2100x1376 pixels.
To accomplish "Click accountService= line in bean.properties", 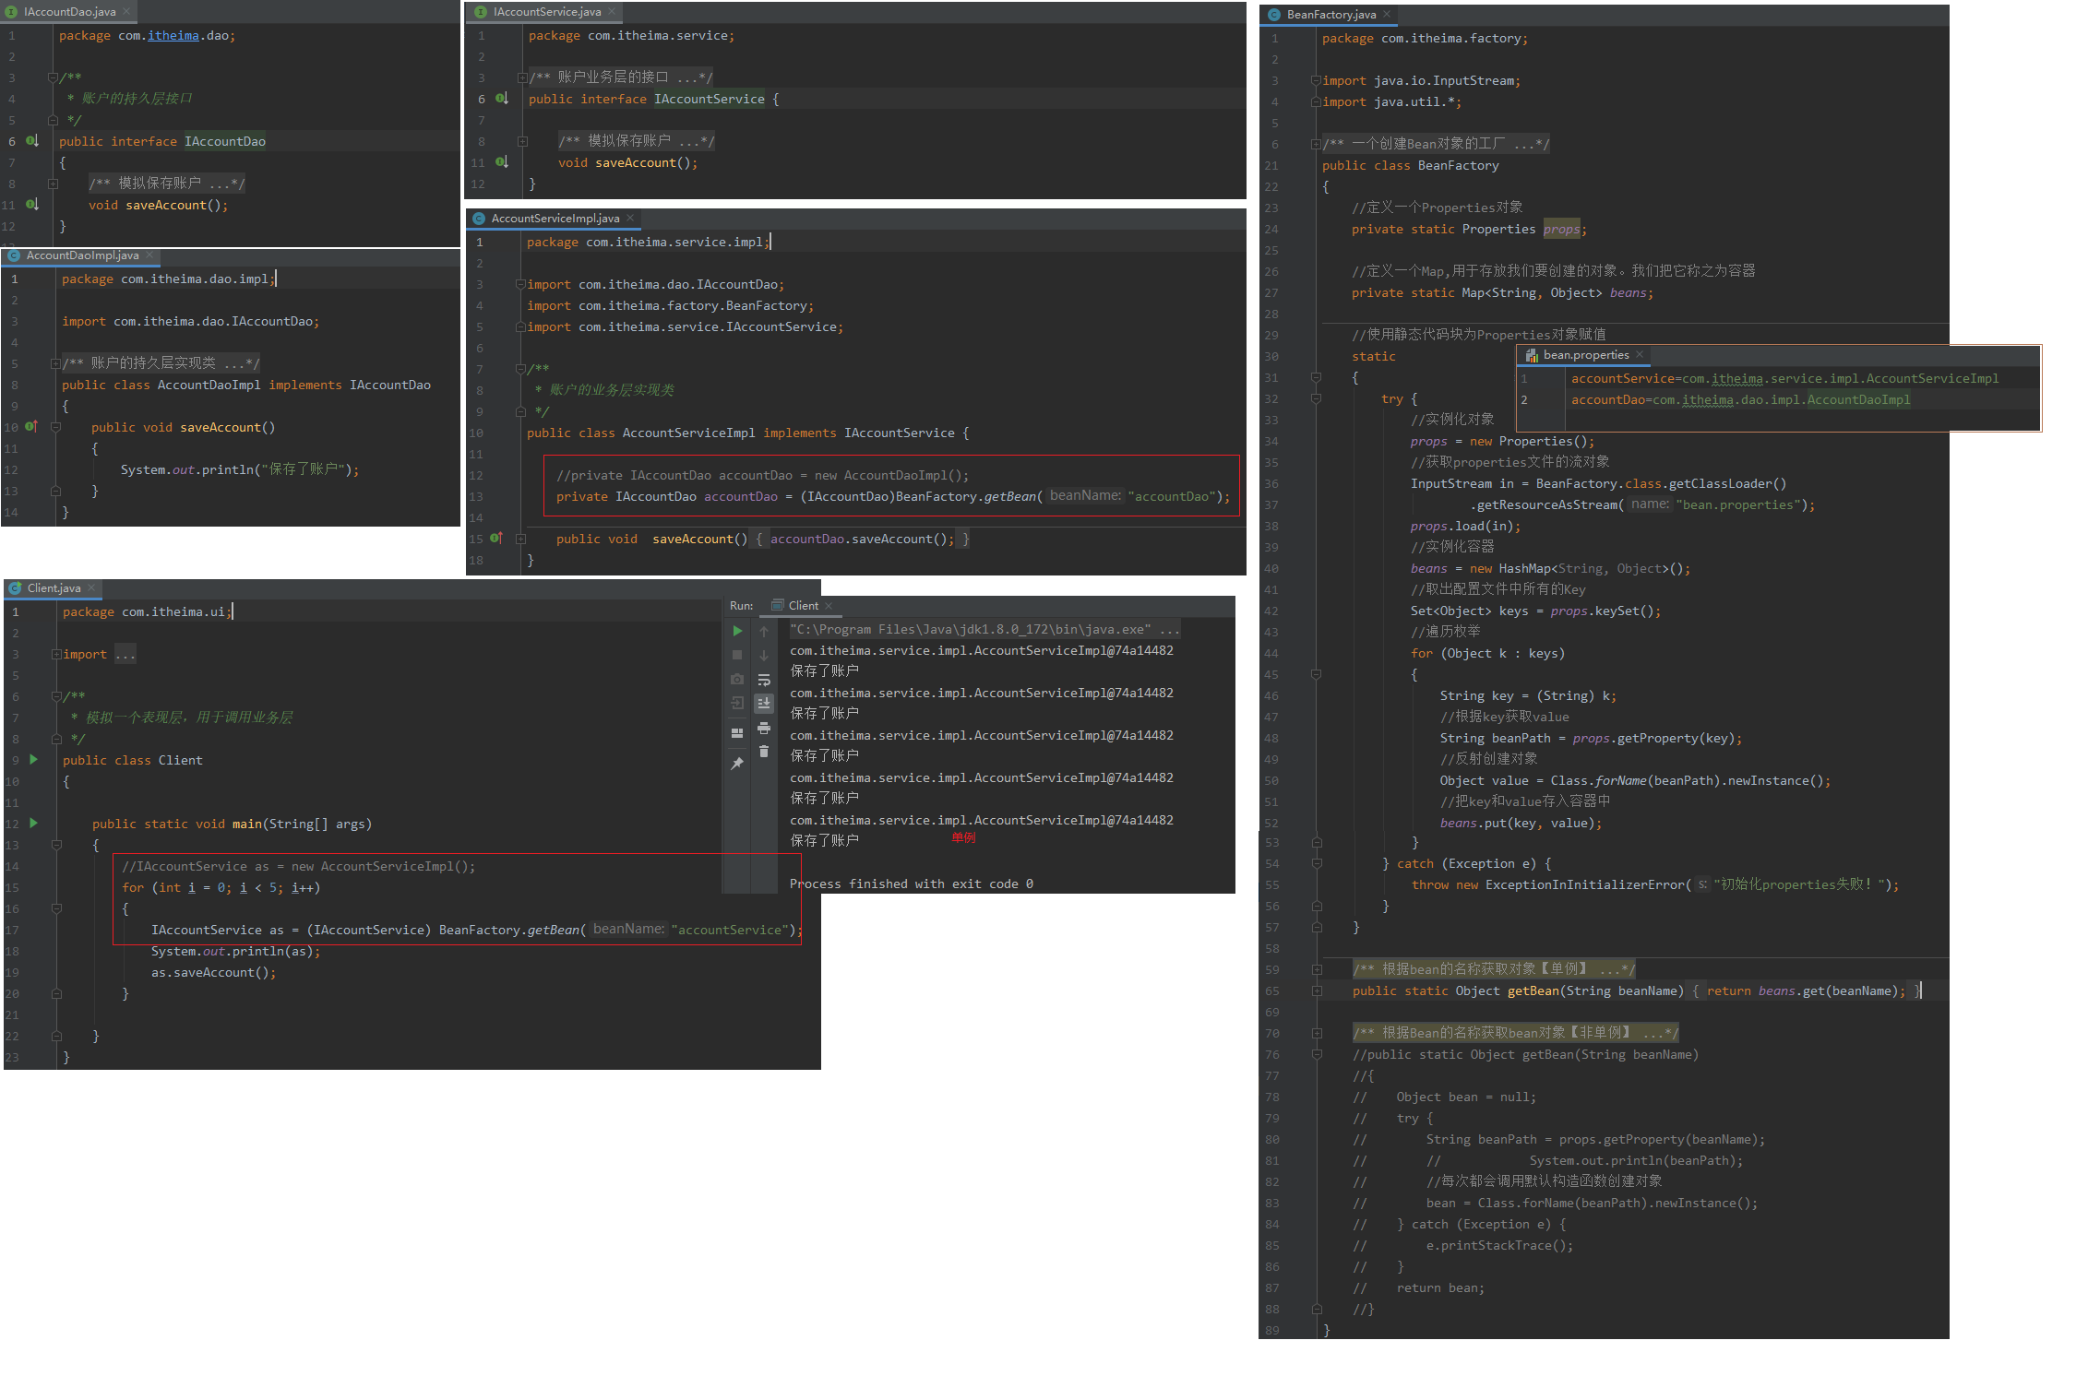I will coord(1785,378).
